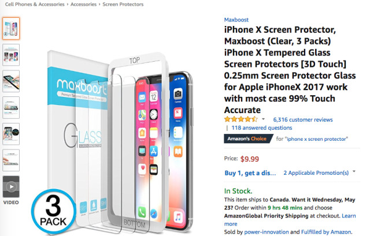Select the third thumbnail showing glass installation
Viewport: 370px width, 236px height.
pyautogui.click(x=11, y=81)
